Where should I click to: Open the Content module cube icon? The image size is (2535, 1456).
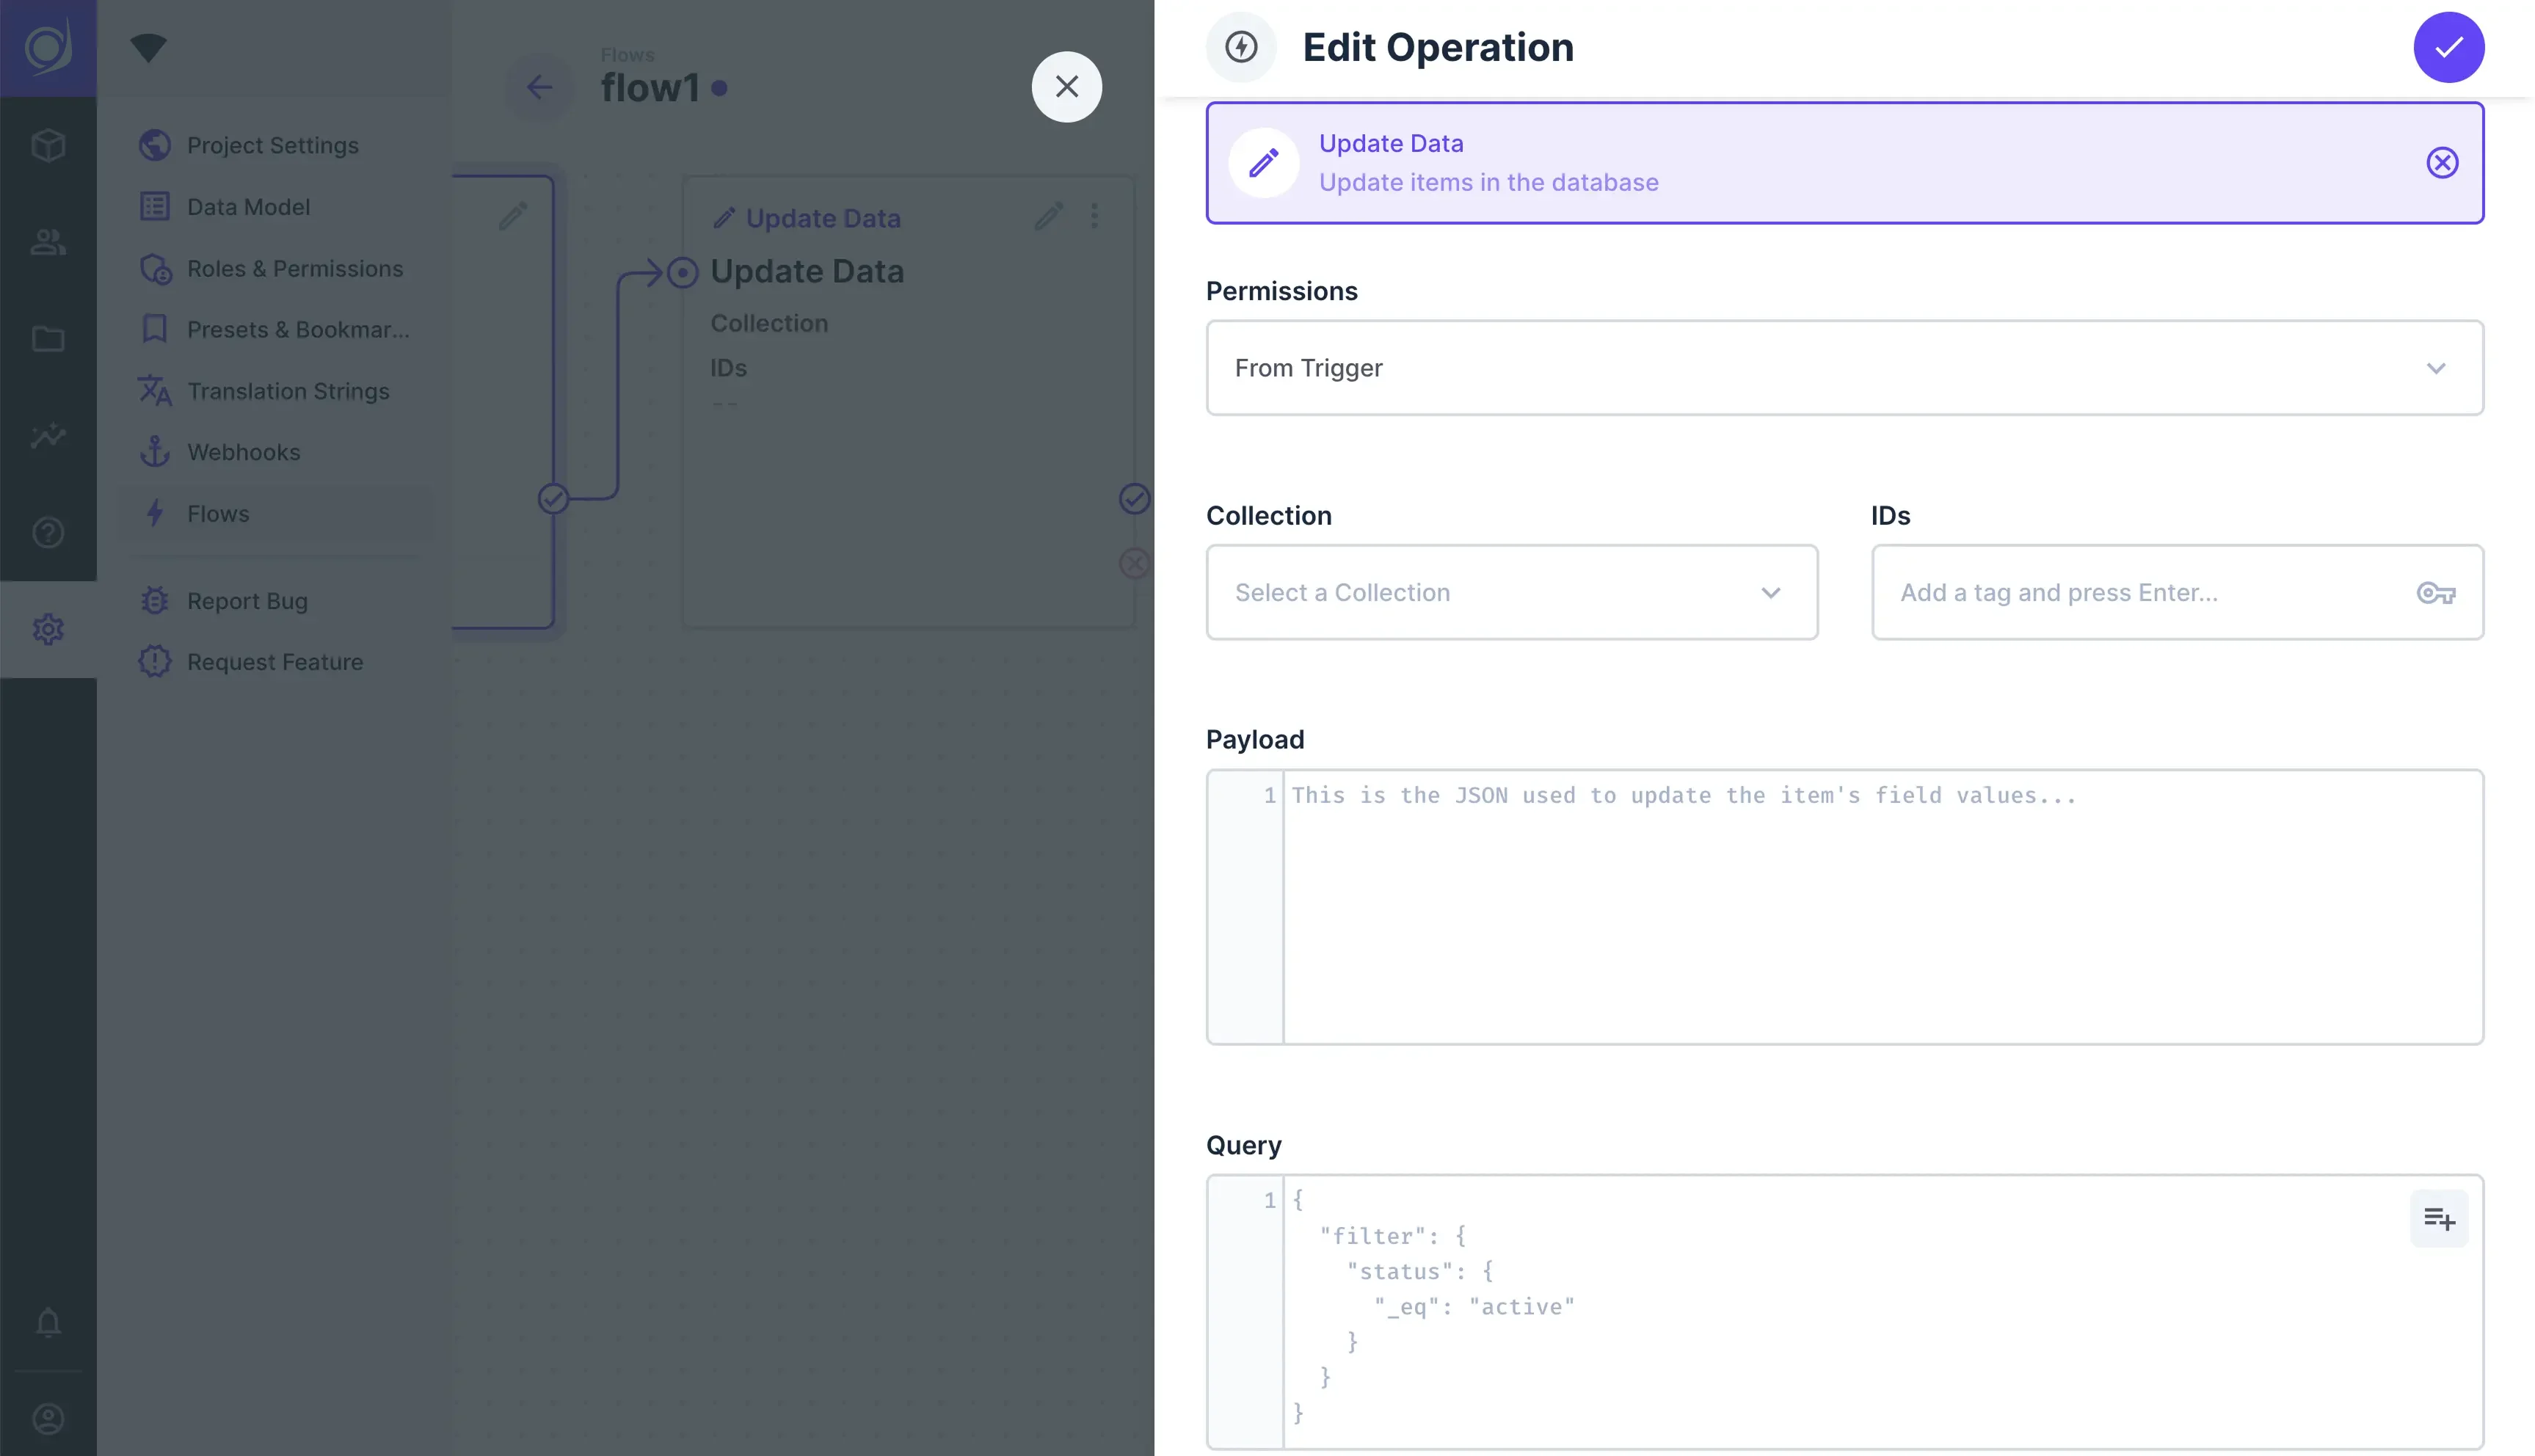point(48,146)
